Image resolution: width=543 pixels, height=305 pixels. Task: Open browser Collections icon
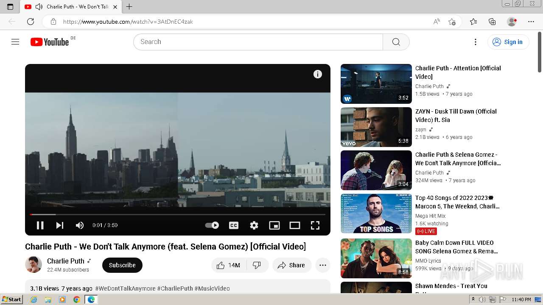click(492, 22)
